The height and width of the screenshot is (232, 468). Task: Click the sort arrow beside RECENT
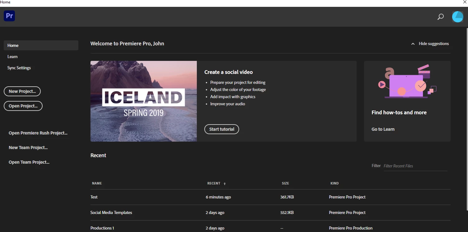(x=225, y=184)
